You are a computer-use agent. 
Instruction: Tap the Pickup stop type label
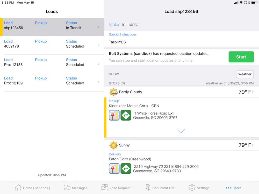pyautogui.click(x=114, y=101)
